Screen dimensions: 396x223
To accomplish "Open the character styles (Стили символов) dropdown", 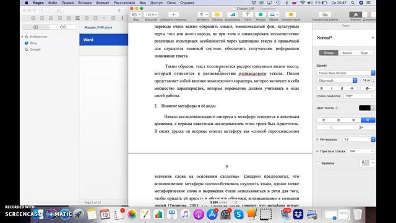I will click(359, 96).
